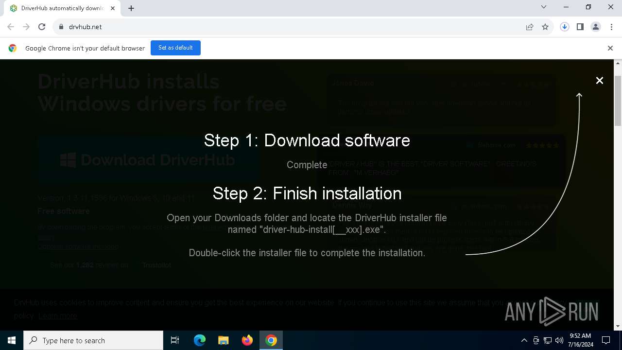The width and height of the screenshot is (622, 350).
Task: Click the back navigation arrow
Action: 11,27
